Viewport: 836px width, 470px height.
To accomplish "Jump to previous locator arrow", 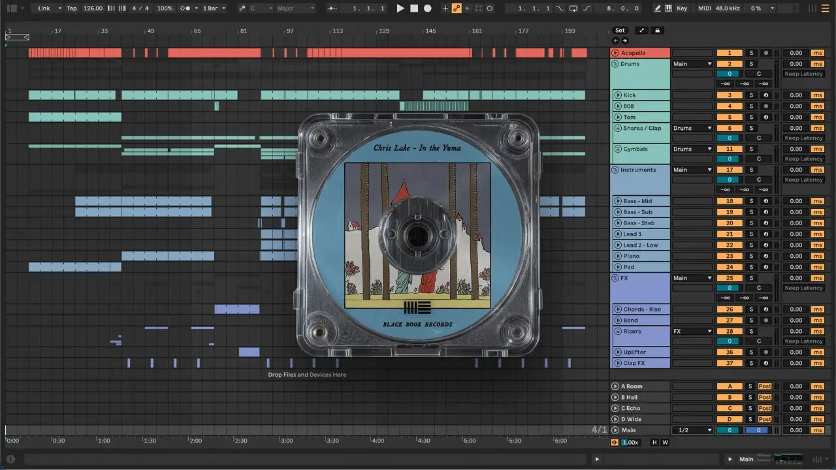I will tap(615, 40).
